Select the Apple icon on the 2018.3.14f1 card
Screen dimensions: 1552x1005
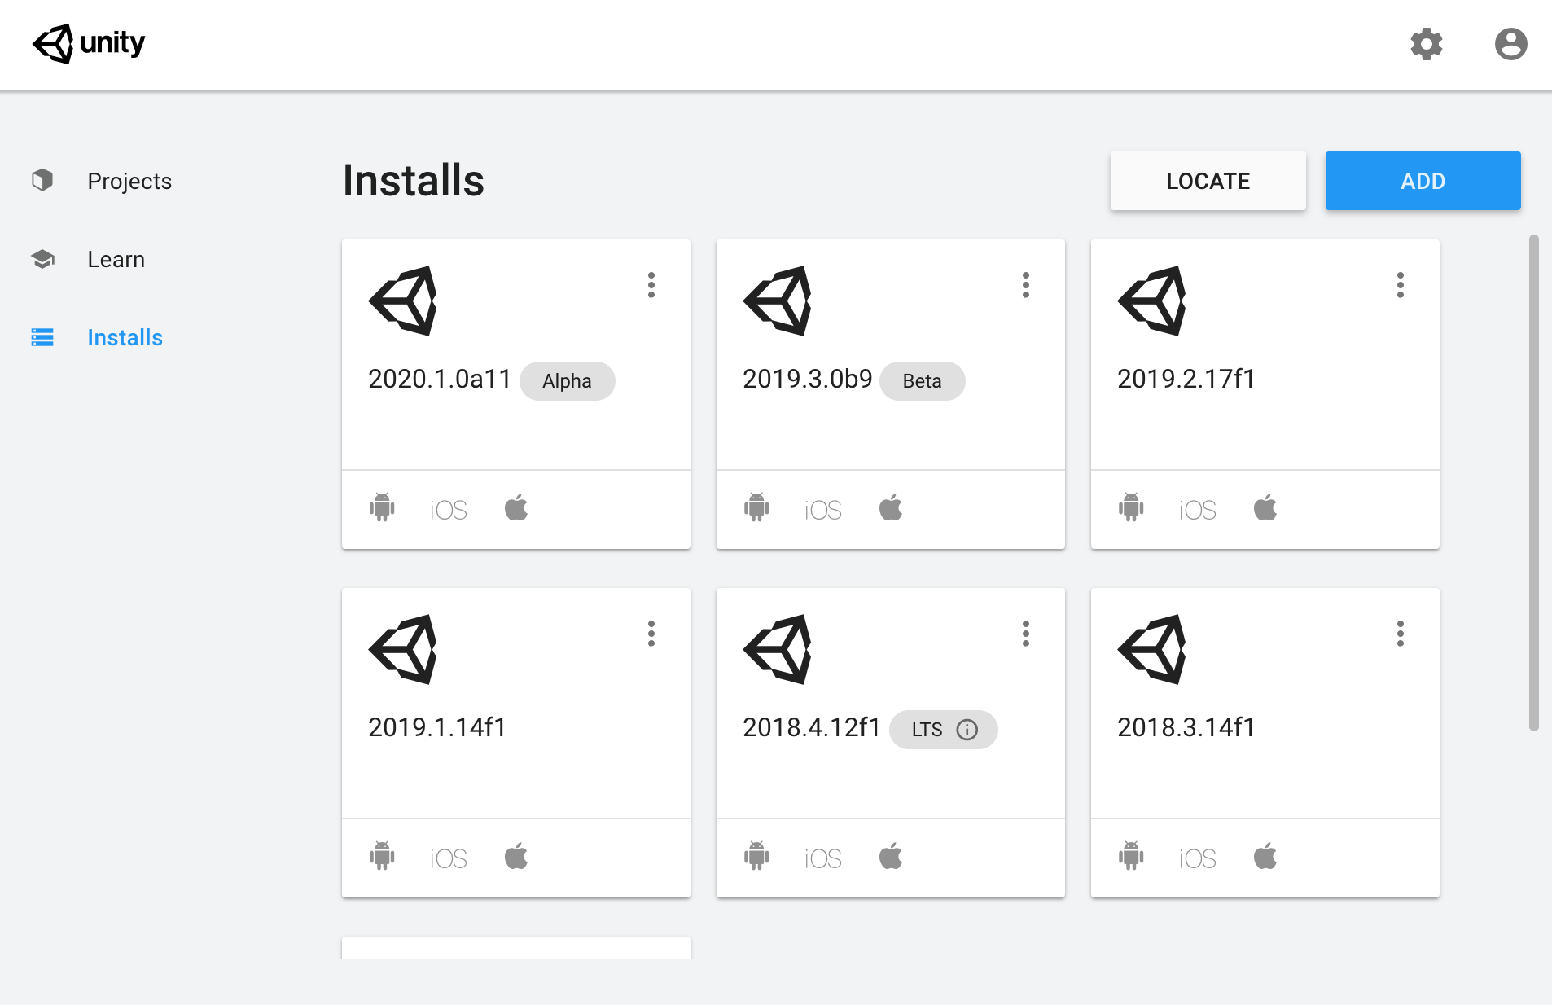(1265, 857)
